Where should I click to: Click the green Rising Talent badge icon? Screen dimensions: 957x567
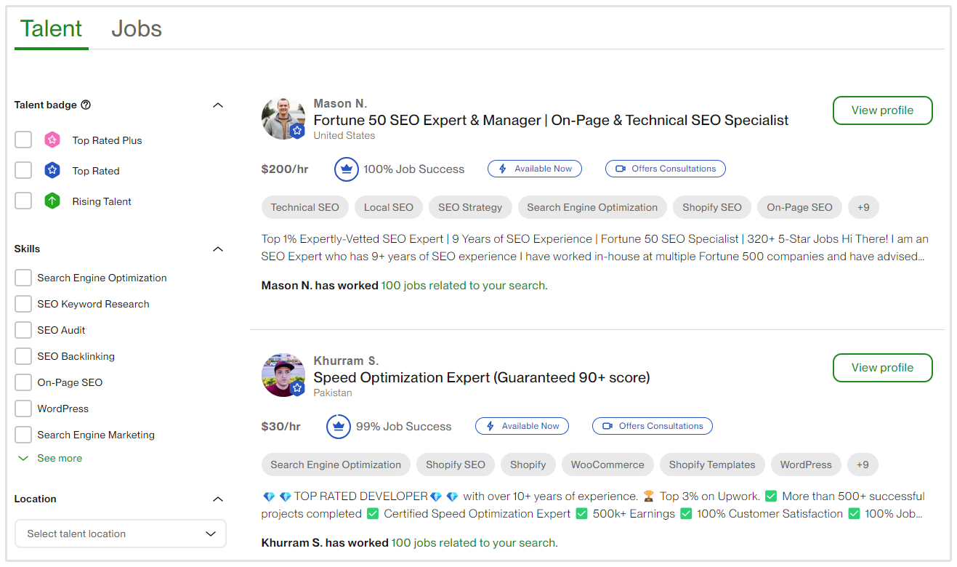pos(52,201)
